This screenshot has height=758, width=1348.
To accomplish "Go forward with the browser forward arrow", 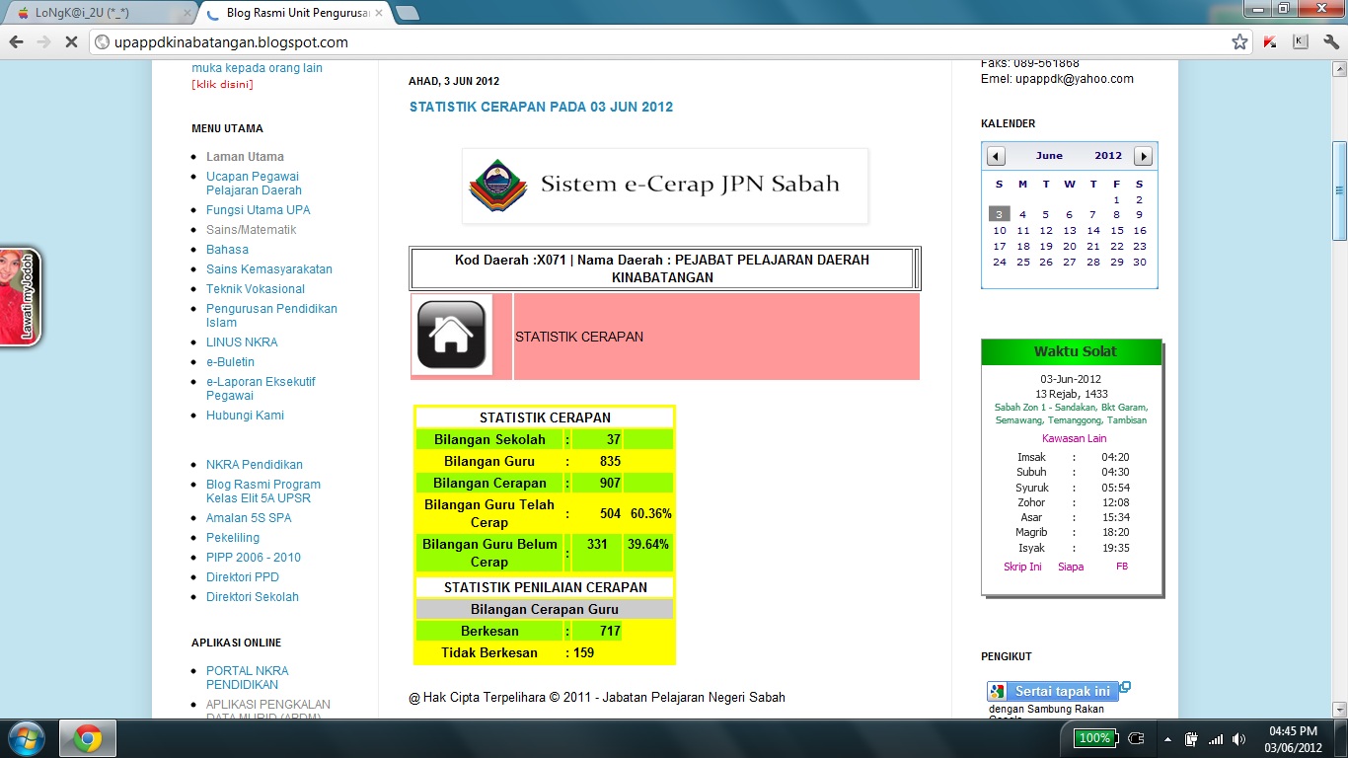I will [x=43, y=42].
